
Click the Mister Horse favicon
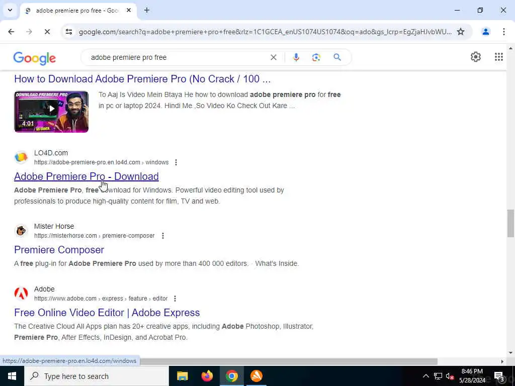tap(21, 231)
